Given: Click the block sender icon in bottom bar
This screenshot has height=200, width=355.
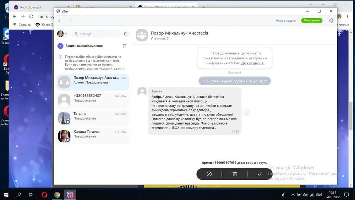Looking at the screenshot, I should 209,174.
